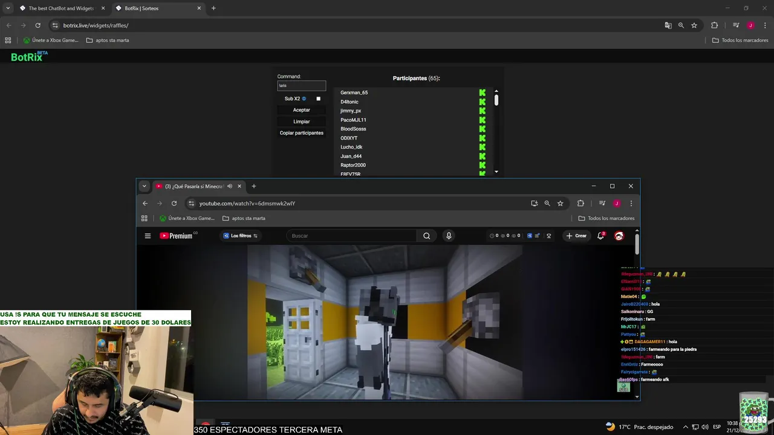Open tab search dropdown in YouTube window
This screenshot has width=774, height=435.
point(144,186)
